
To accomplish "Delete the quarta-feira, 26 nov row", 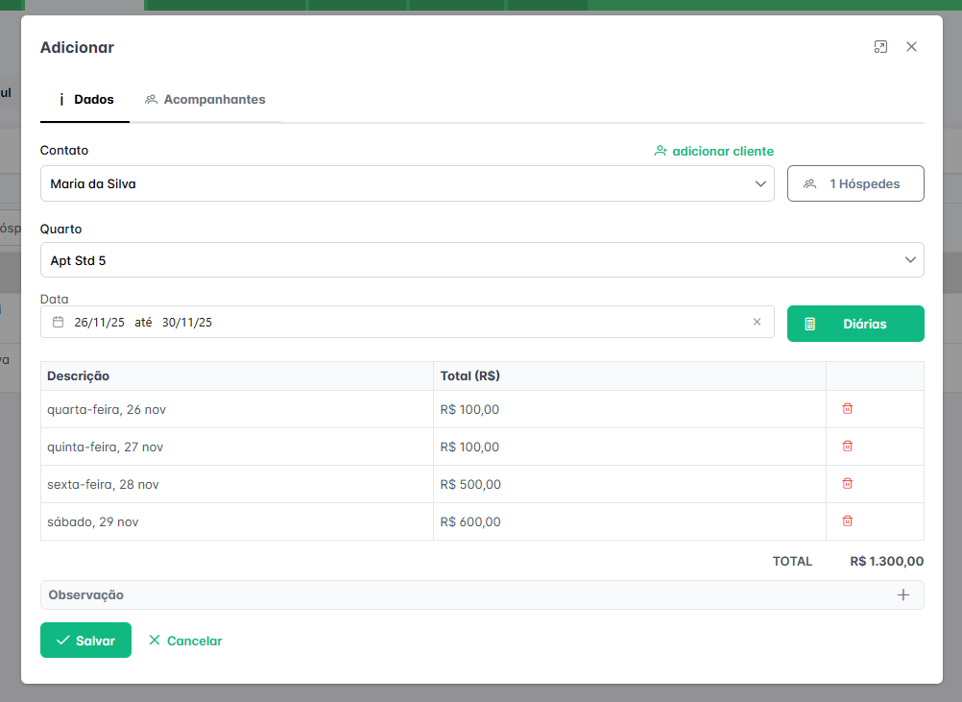I will tap(847, 409).
